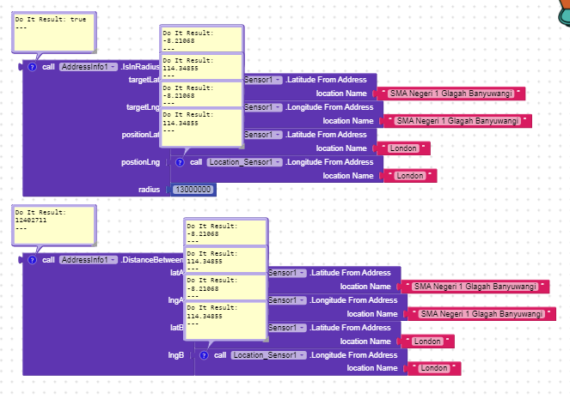Open Sensor1 dropdown on lngA row
This screenshot has width=570, height=399.
[287, 300]
